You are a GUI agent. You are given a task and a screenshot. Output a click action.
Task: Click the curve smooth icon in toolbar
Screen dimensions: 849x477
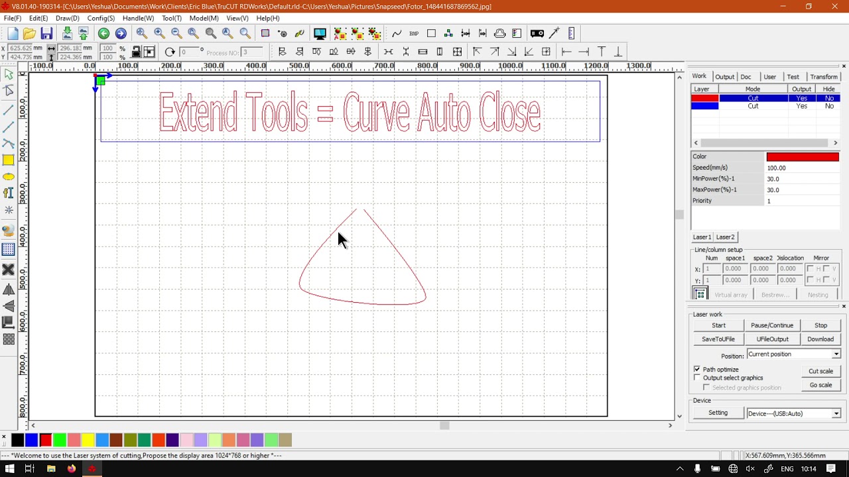[397, 33]
